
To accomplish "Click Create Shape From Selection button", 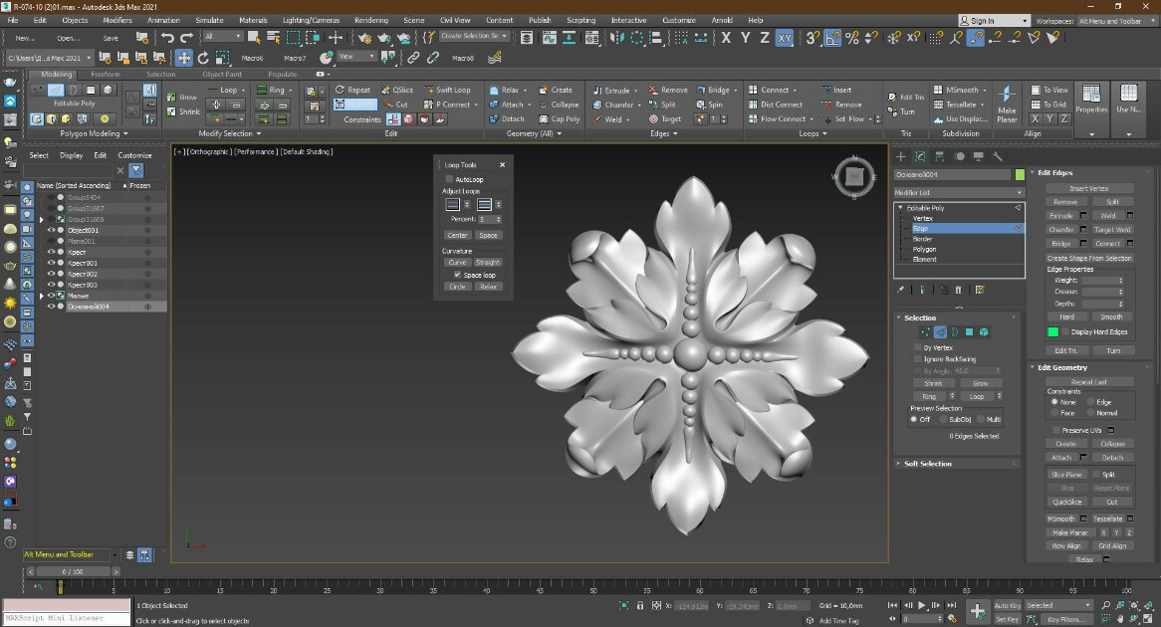I will pyautogui.click(x=1088, y=259).
